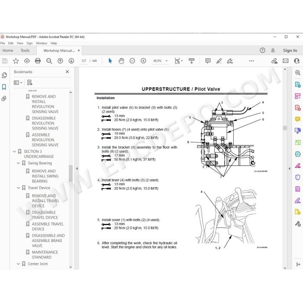The image size is (303, 303).
Task: Click the document vertical scrollbar thumb
Action: [x=285, y=128]
